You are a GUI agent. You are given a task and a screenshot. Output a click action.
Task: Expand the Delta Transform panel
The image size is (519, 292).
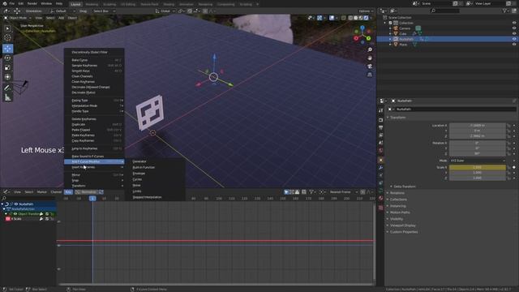coord(405,187)
